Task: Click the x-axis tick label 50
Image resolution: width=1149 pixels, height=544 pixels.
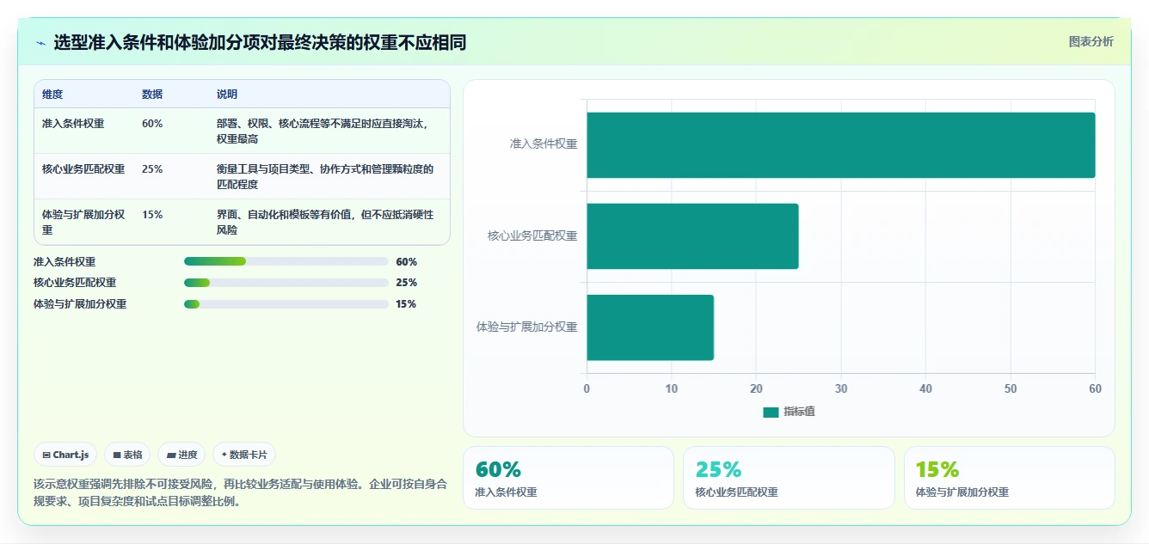Action: pos(1011,388)
